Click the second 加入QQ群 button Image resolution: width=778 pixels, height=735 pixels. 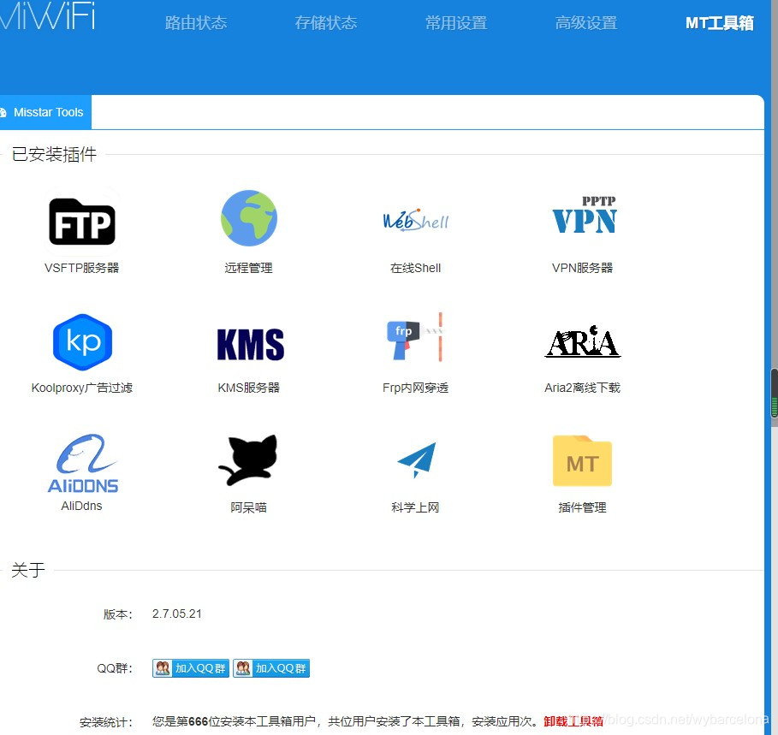(271, 668)
